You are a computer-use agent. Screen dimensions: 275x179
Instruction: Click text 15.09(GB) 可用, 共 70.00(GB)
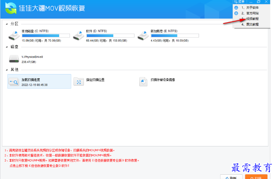(41, 40)
